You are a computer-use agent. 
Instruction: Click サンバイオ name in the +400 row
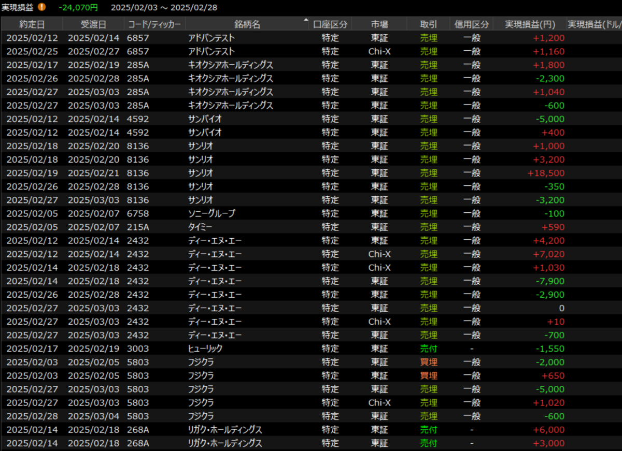[205, 133]
